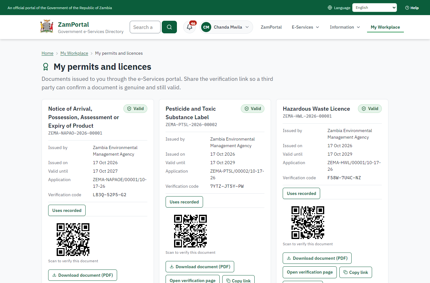
Task: Click Hazardous Waste Licence card title
Action: point(316,108)
